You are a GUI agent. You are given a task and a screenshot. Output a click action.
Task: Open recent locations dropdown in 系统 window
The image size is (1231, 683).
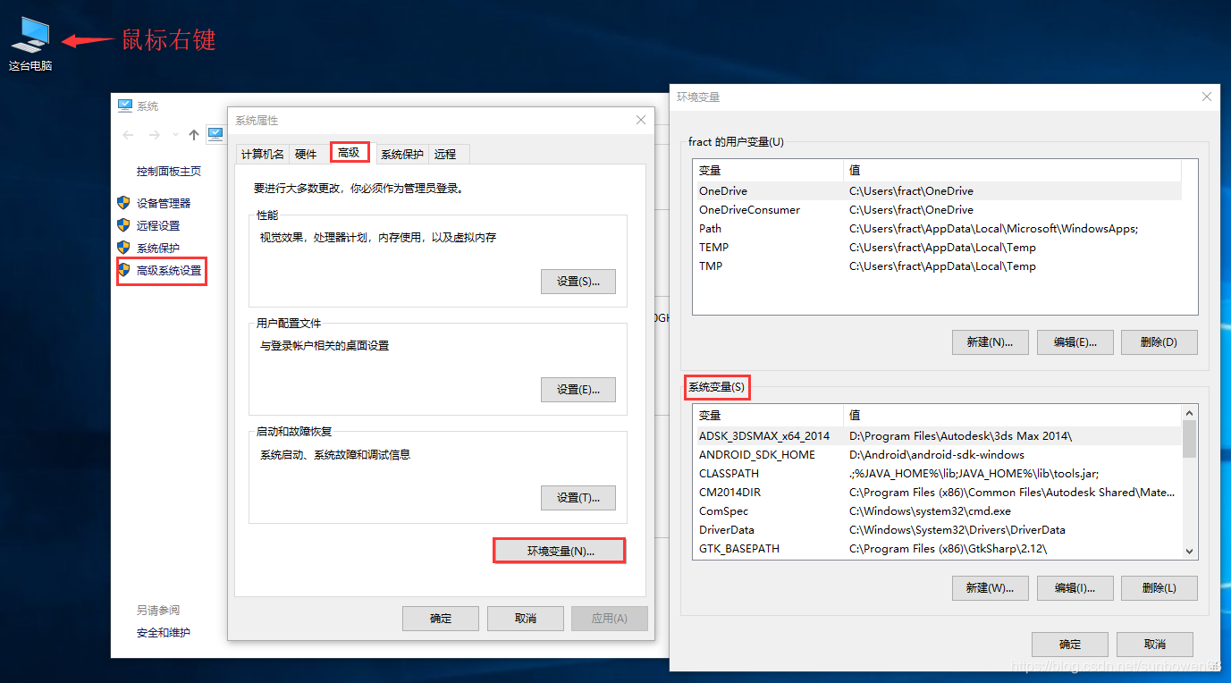coord(174,136)
